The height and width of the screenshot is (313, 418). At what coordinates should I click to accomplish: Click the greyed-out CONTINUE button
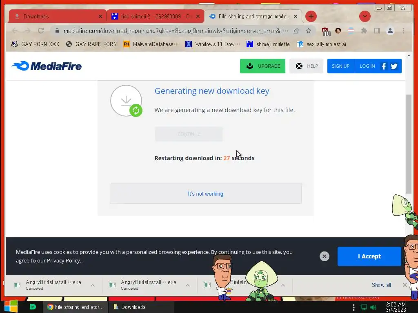coord(189,134)
